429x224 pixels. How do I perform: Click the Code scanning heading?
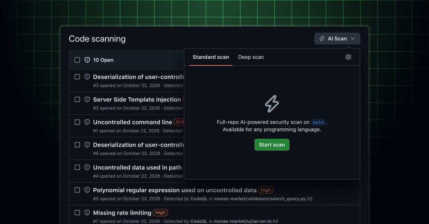click(x=97, y=39)
